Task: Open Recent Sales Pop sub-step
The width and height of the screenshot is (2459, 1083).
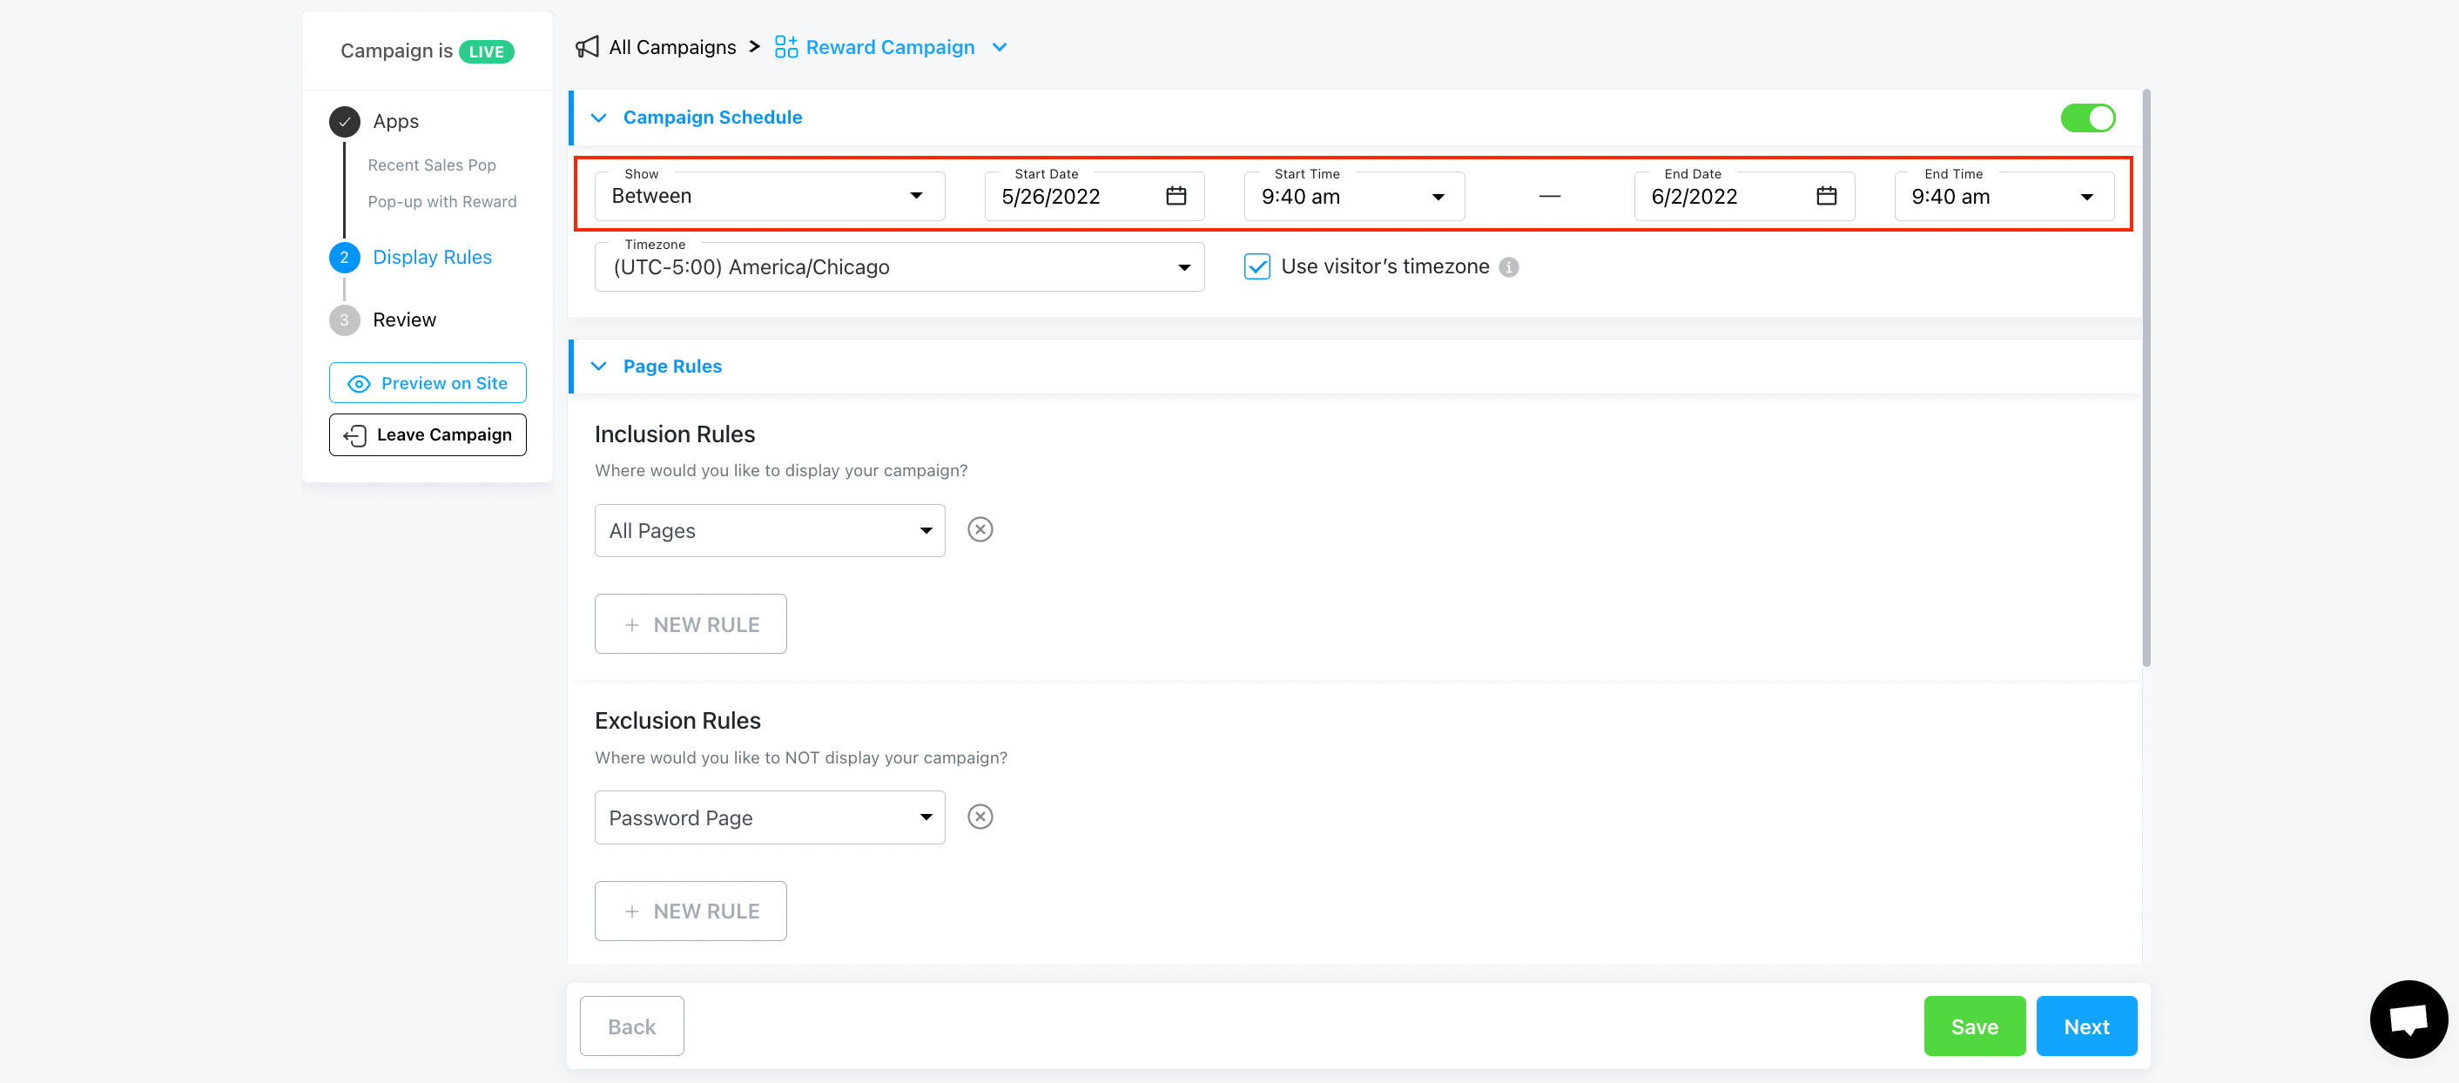Action: pyautogui.click(x=432, y=165)
